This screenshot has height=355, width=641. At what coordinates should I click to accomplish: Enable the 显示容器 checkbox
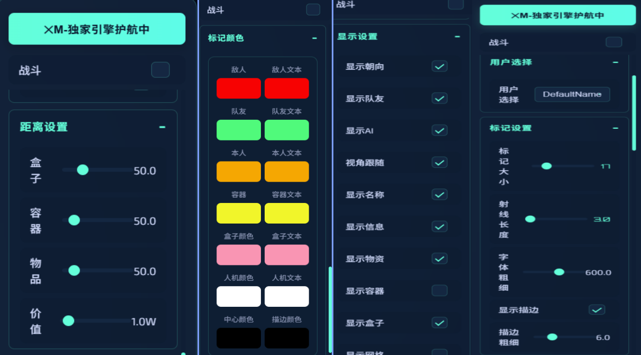click(439, 290)
